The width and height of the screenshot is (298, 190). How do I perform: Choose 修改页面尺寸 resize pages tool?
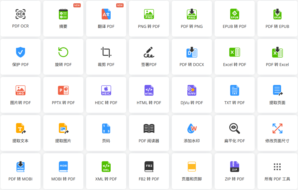pyautogui.click(x=278, y=133)
